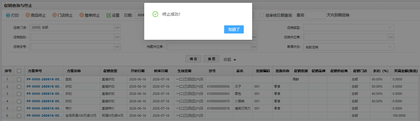This screenshot has width=420, height=121.
Task: Dismiss dialog with 知道了 button
Action: click(x=234, y=29)
